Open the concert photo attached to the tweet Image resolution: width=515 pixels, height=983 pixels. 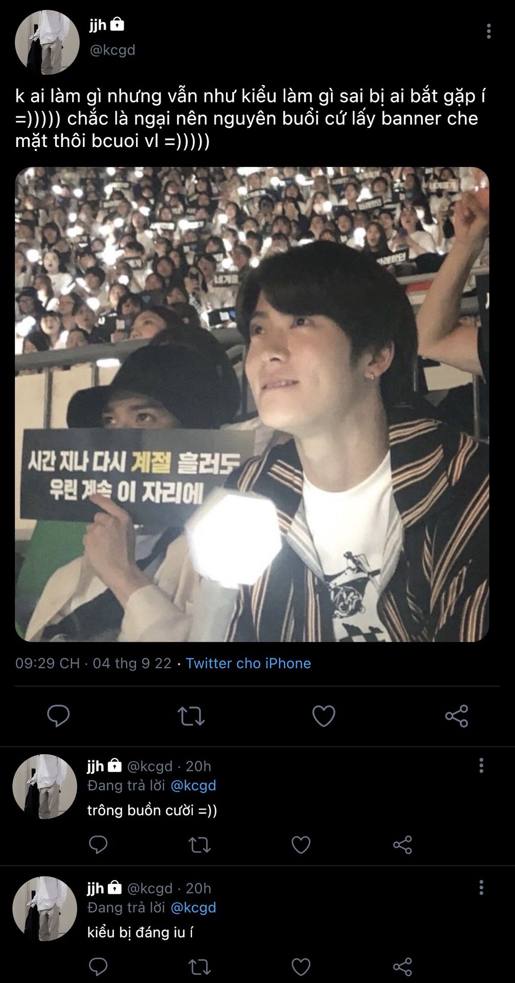[x=252, y=404]
